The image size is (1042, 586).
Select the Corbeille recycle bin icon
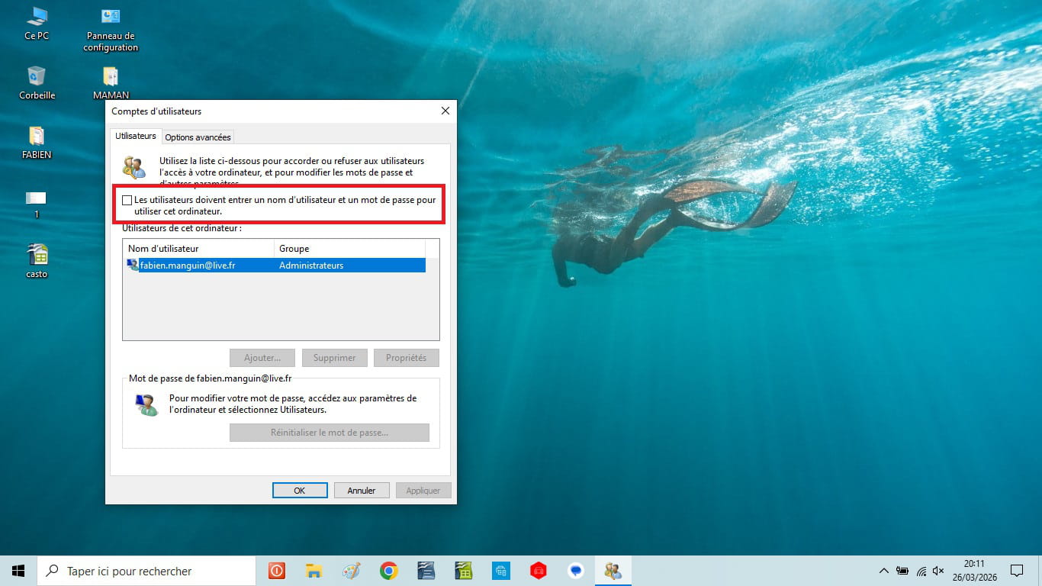click(x=37, y=82)
